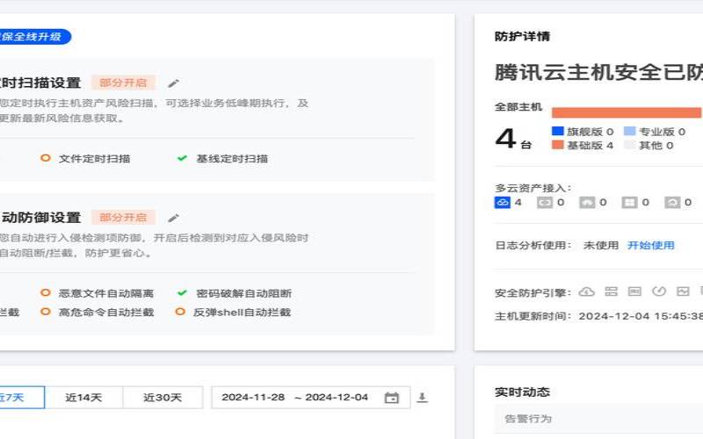
Task: Click the orange status circle beside 反弹shell自动拦截
Action: point(180,312)
